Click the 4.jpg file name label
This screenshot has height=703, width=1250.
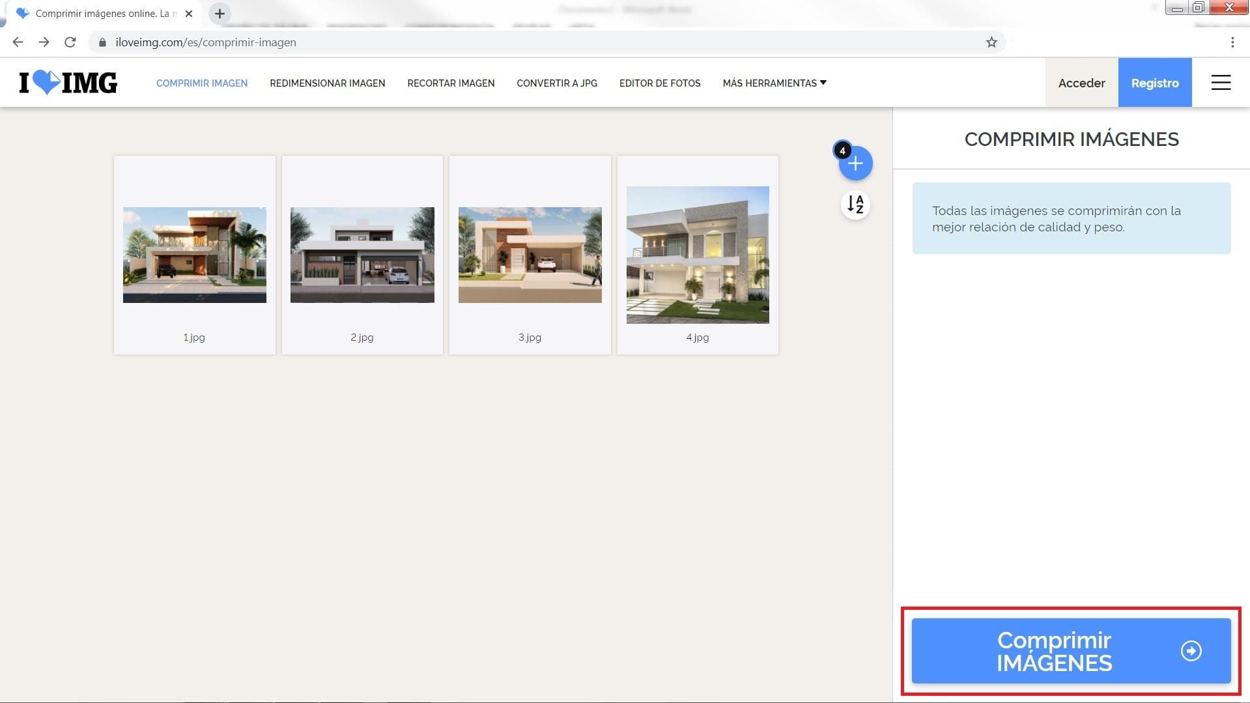point(698,337)
